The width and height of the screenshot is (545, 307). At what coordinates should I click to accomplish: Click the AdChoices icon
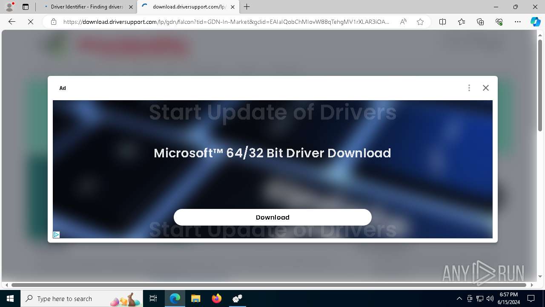click(56, 235)
